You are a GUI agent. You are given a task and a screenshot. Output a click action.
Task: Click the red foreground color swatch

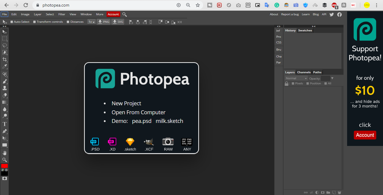tap(4, 166)
